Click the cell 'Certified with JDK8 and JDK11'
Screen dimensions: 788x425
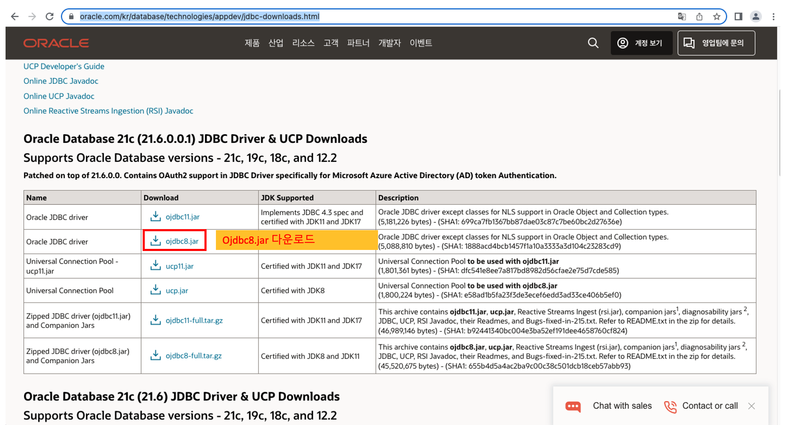click(x=317, y=356)
